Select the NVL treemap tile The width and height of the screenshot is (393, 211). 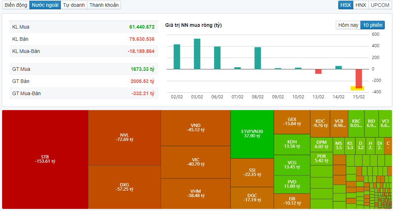click(124, 138)
